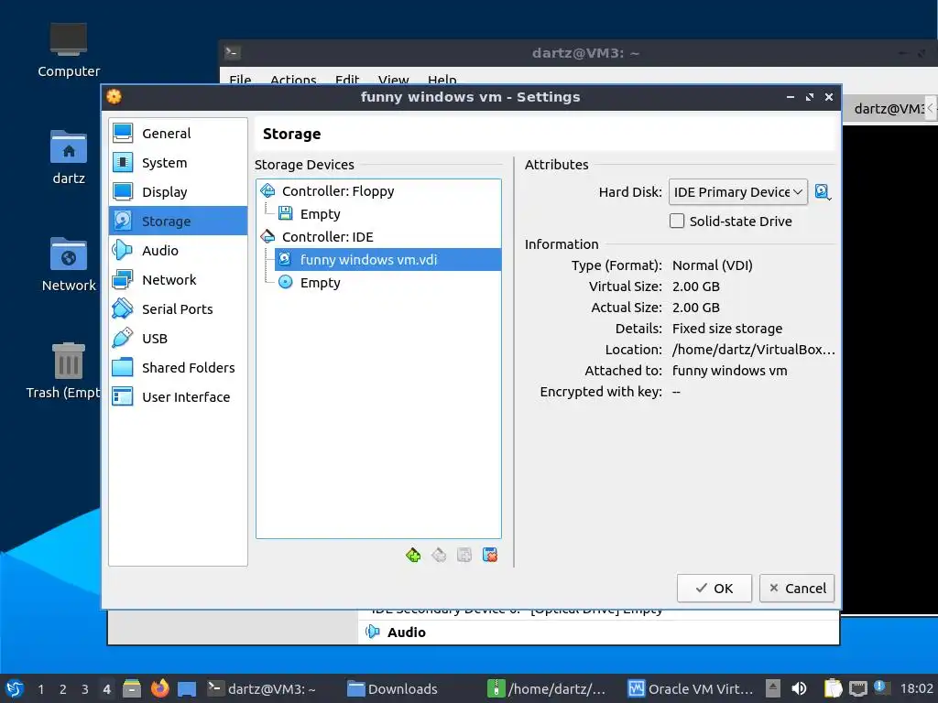Select the Storage category in sidebar

(178, 222)
